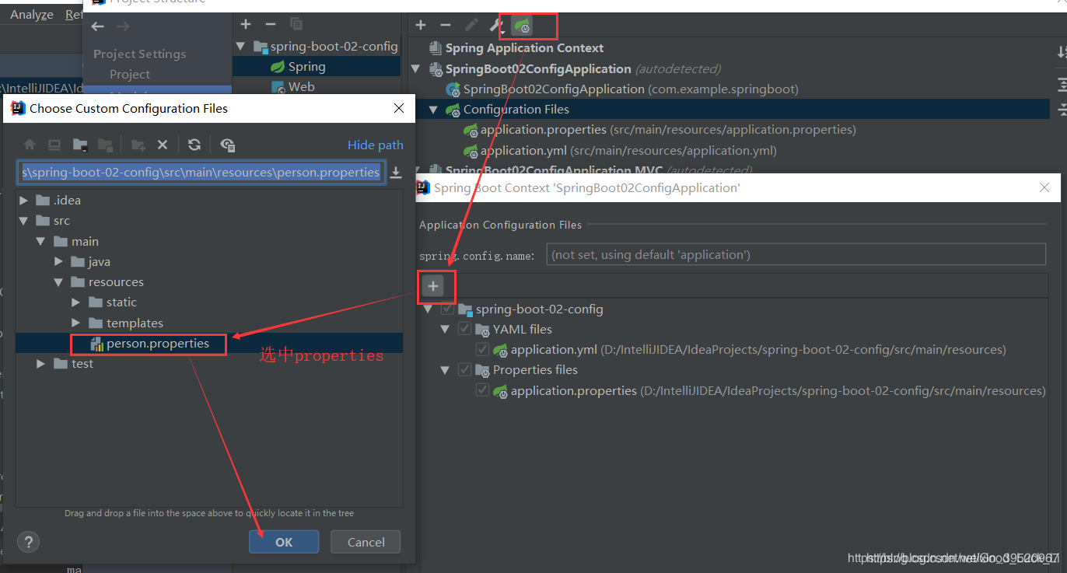Confirm file selection with OK
The width and height of the screenshot is (1067, 573).
pos(284,542)
